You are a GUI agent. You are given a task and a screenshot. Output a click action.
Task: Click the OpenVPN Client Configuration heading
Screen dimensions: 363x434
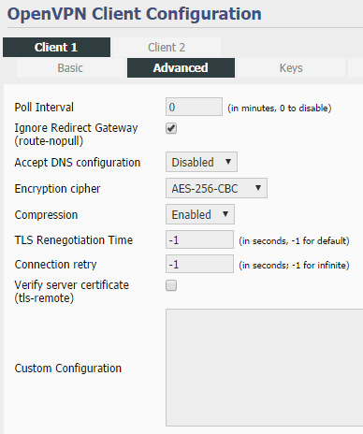135,14
